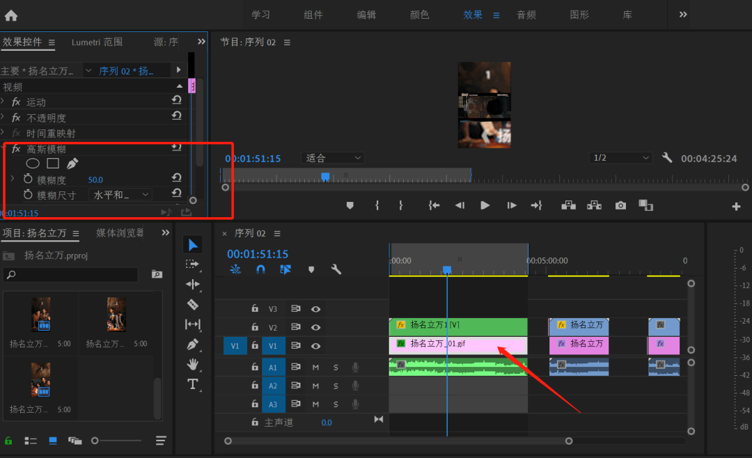Expand the 运动 effect properties
The height and width of the screenshot is (458, 752).
coord(3,102)
